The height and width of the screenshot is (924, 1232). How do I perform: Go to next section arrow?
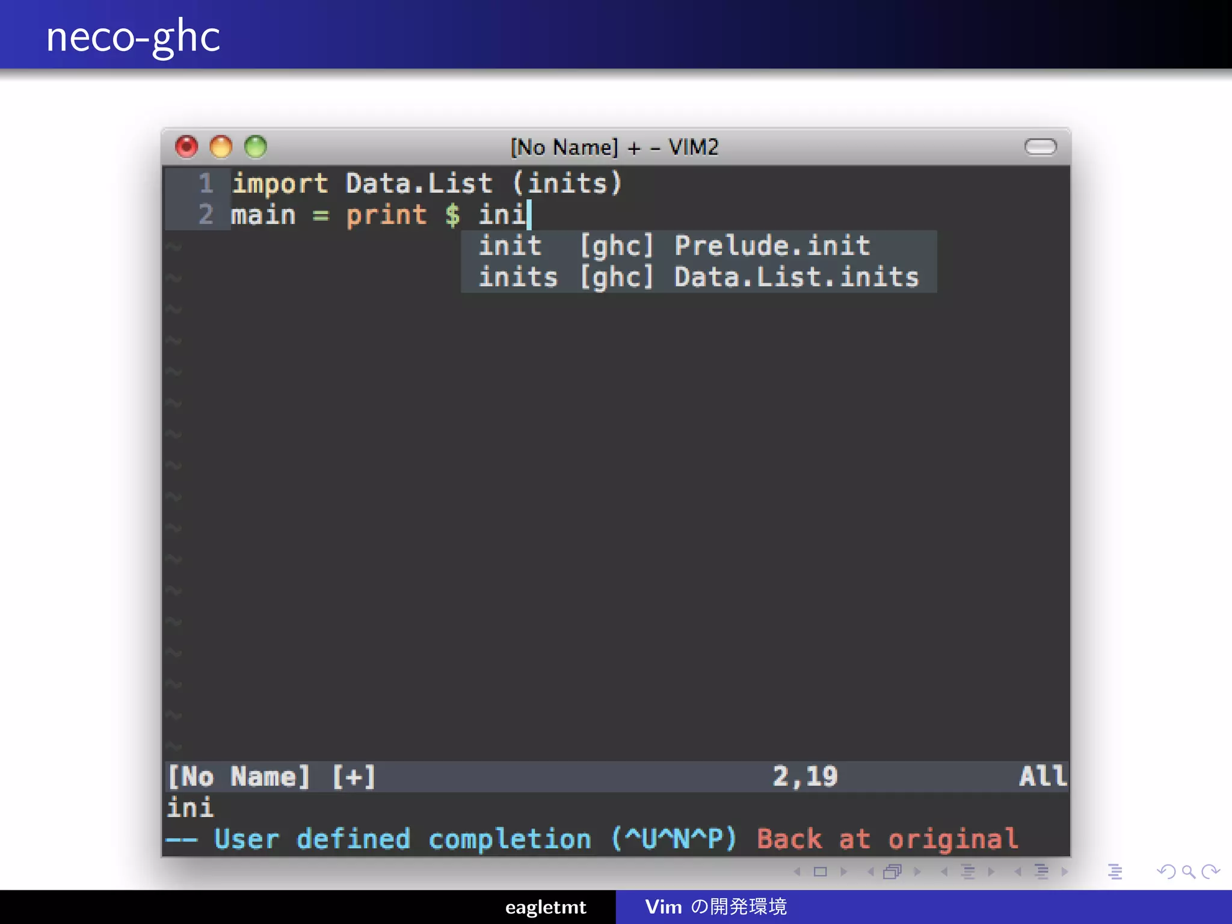1065,872
